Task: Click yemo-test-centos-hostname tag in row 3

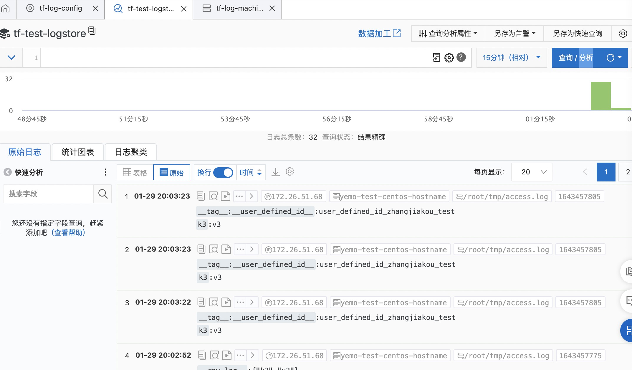Action: coord(390,303)
